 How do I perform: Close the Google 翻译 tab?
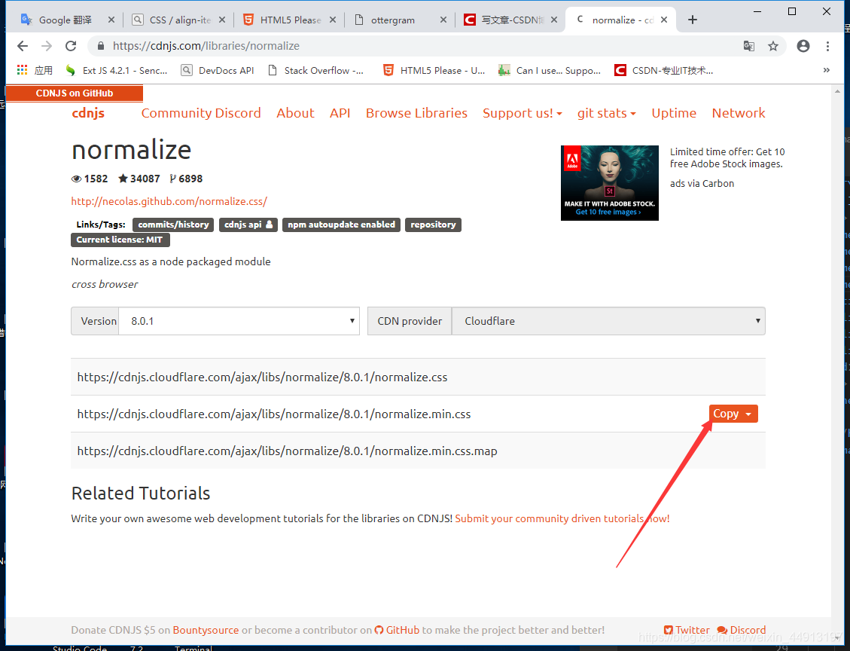[111, 20]
